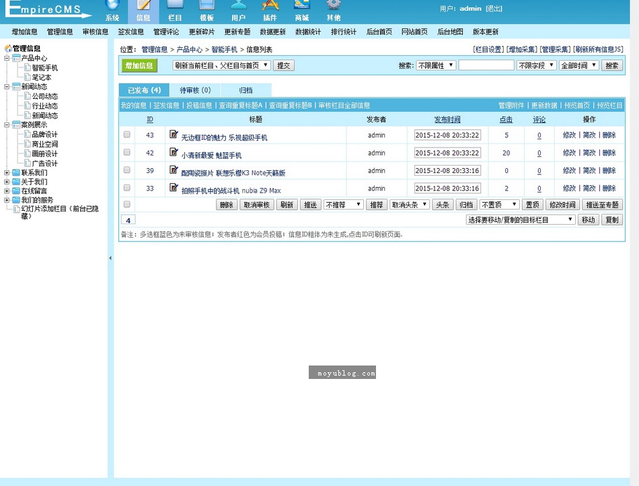Tick the checkbox for row ID 39
639x486 pixels.
point(127,170)
